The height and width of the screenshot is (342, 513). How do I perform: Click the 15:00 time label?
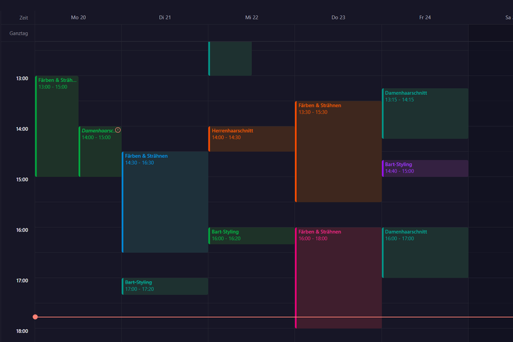(22, 180)
